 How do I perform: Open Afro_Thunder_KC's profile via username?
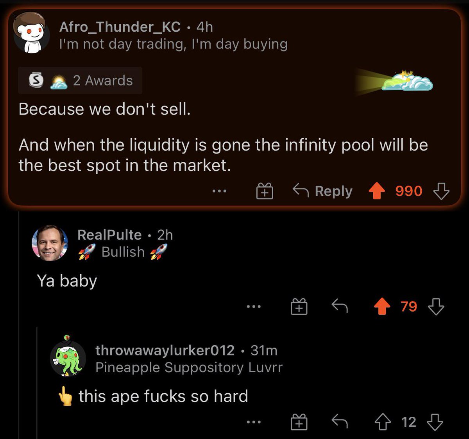click(x=120, y=27)
